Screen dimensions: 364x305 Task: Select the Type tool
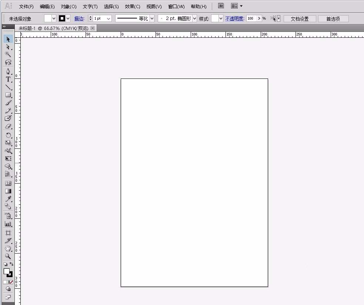pyautogui.click(x=8, y=79)
